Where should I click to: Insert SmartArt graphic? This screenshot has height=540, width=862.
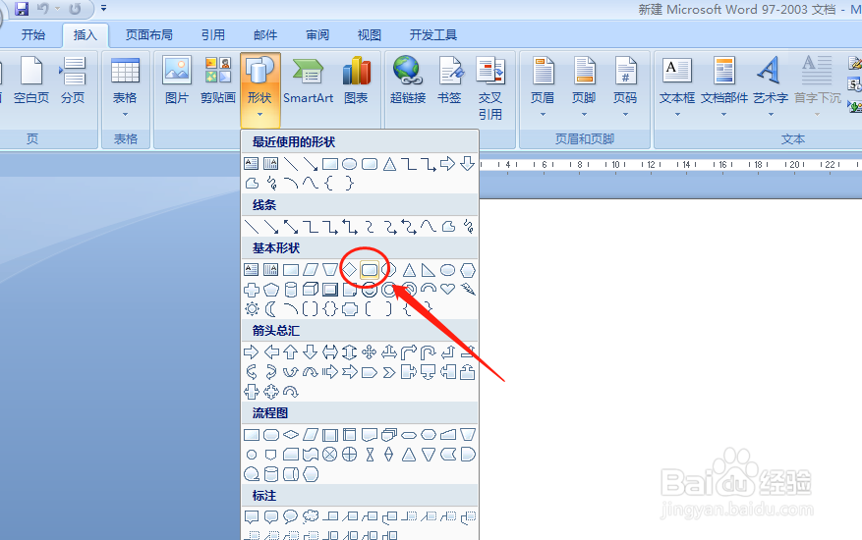(x=308, y=81)
